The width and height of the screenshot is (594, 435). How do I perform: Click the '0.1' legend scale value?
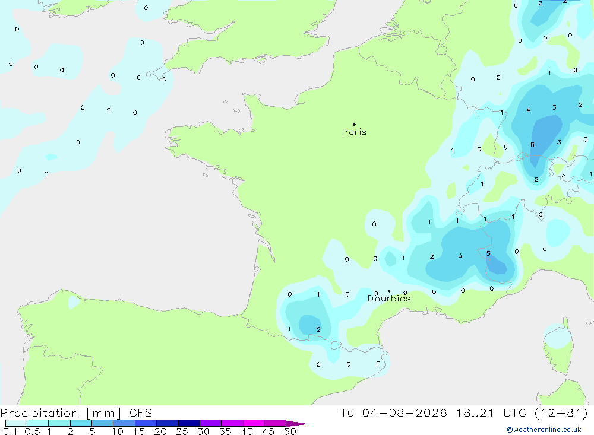pyautogui.click(x=10, y=431)
